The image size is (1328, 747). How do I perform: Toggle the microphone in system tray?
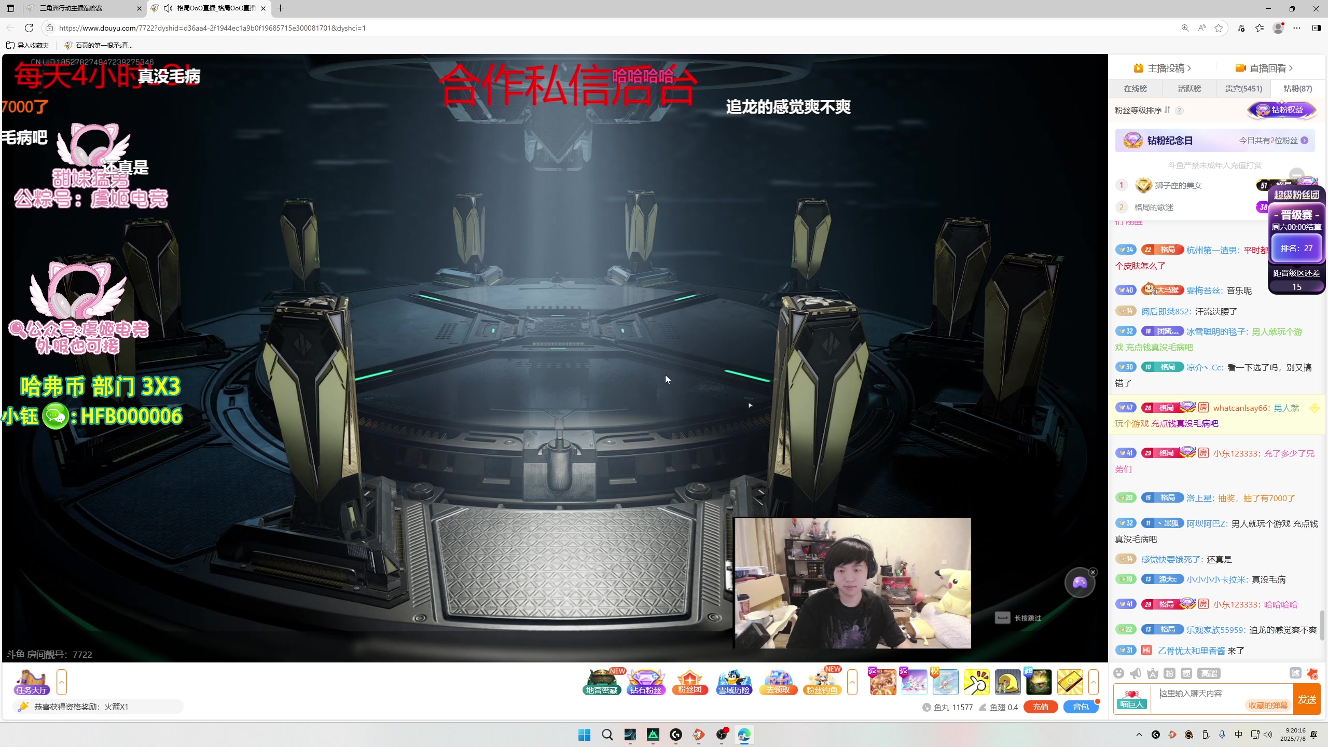point(1222,735)
